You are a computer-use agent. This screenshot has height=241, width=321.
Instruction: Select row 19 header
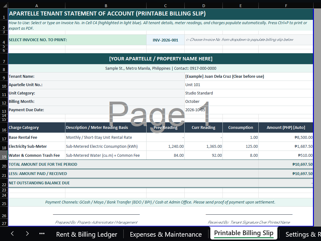[x=4, y=156]
